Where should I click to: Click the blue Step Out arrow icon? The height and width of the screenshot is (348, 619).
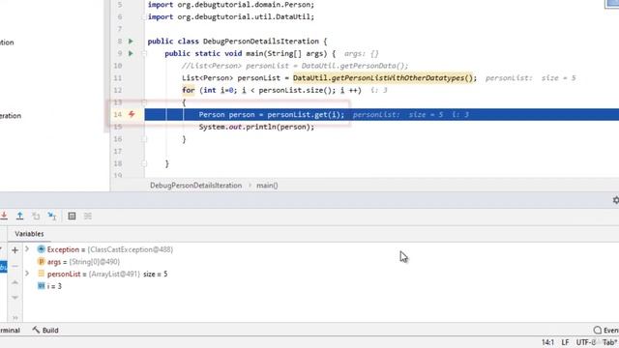tap(19, 216)
